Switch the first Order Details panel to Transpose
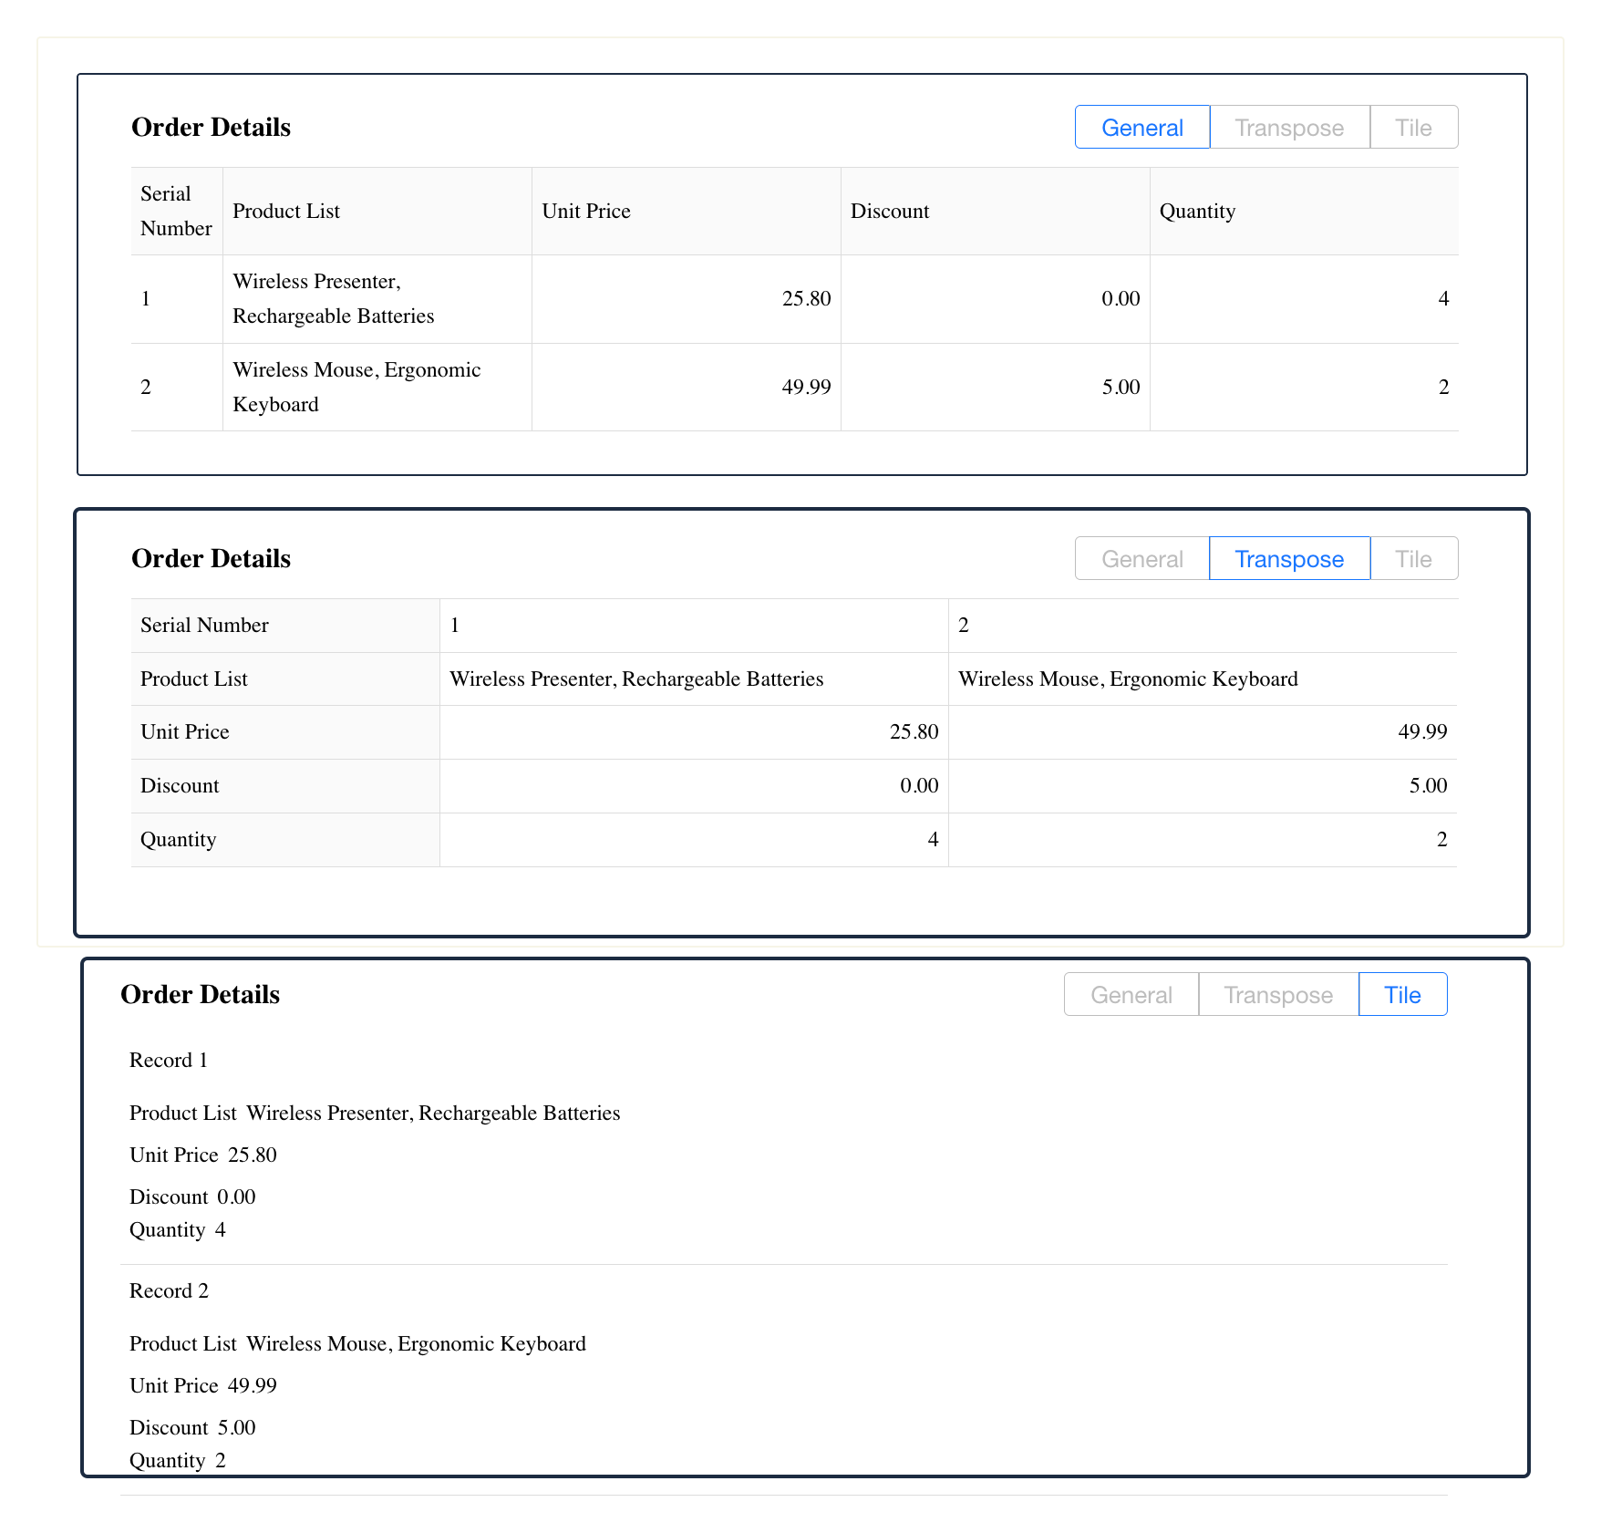1601x1533 pixels. [1288, 128]
